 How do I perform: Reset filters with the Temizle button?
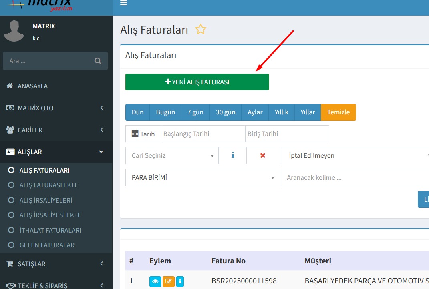pos(338,112)
